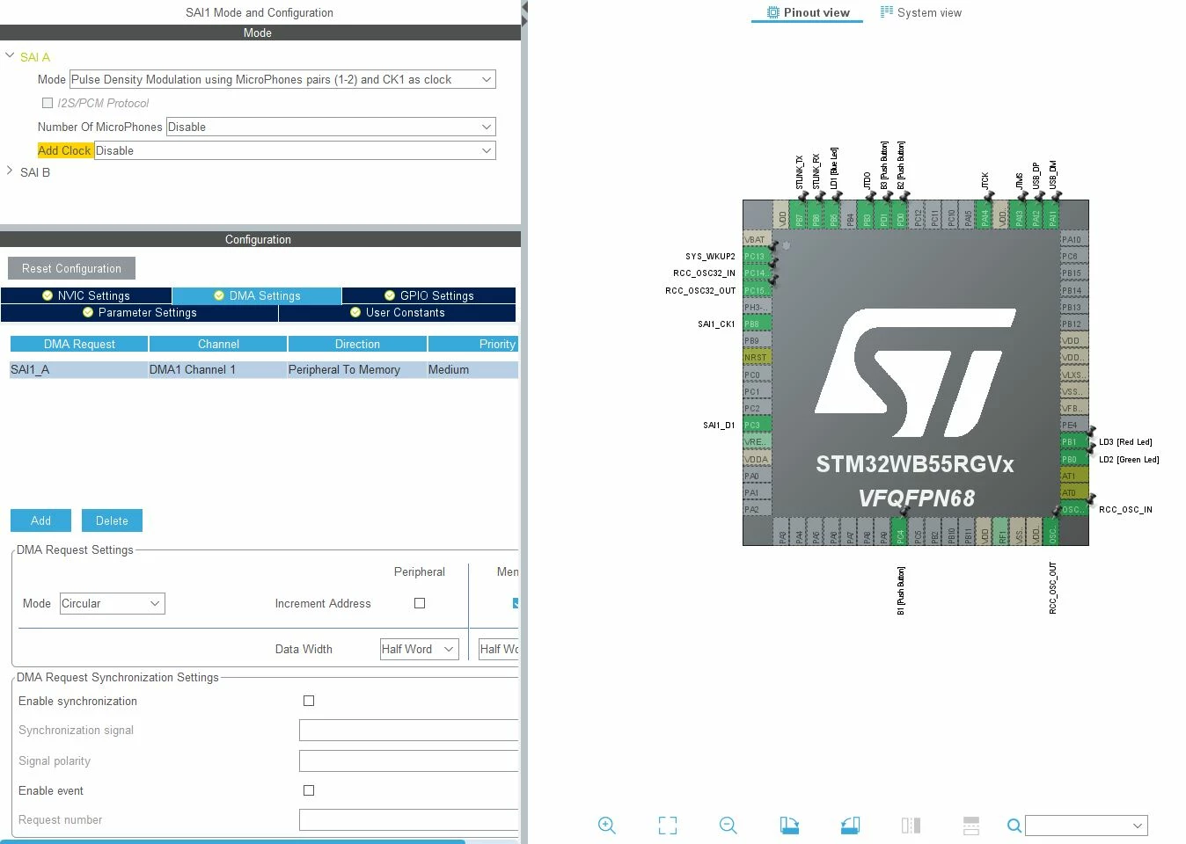Click the Medium priority cell
The image size is (1186, 844).
tap(473, 370)
